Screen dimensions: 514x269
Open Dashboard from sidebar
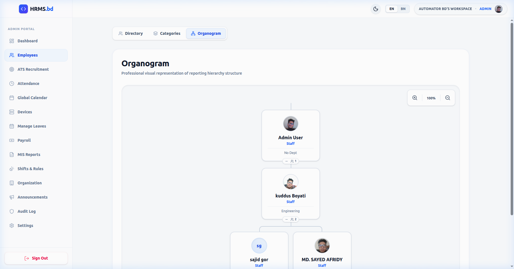(36, 41)
